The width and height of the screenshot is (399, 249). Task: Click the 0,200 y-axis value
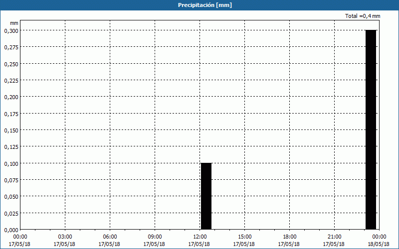coord(11,97)
